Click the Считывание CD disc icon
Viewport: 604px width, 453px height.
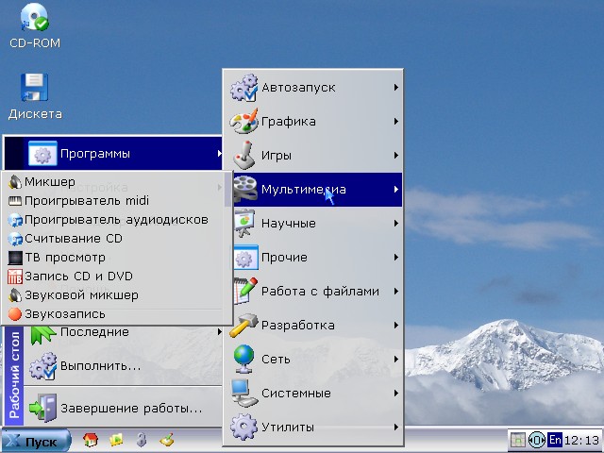click(x=15, y=239)
